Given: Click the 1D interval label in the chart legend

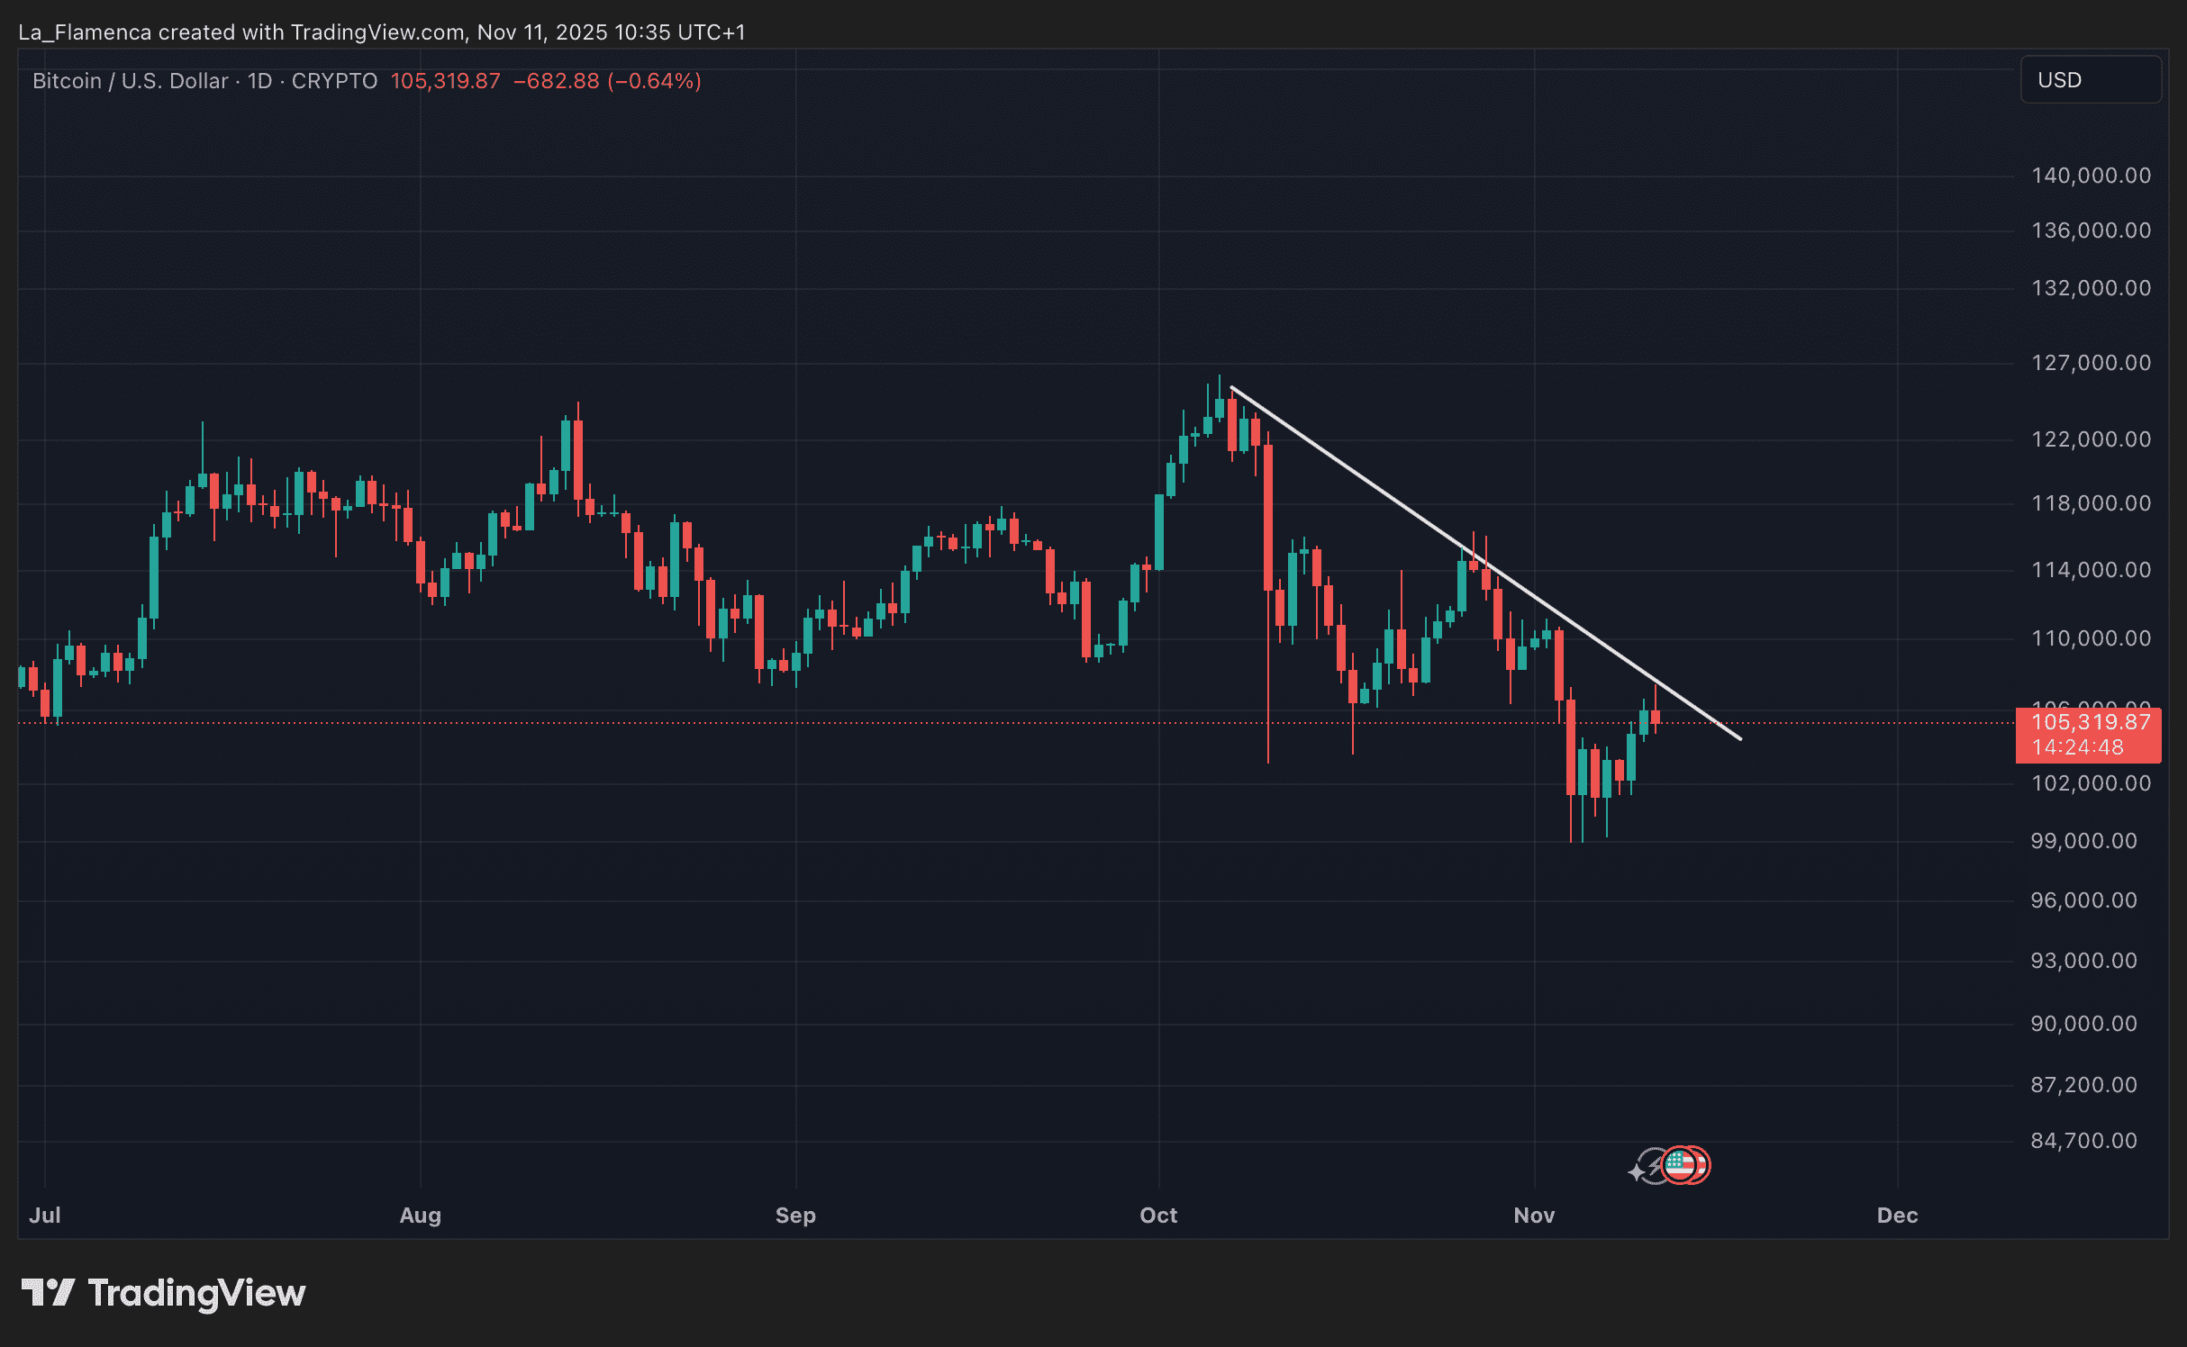Looking at the screenshot, I should pyautogui.click(x=259, y=81).
